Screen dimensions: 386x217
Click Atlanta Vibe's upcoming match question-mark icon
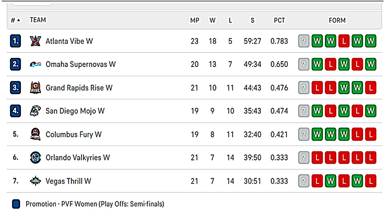click(304, 41)
